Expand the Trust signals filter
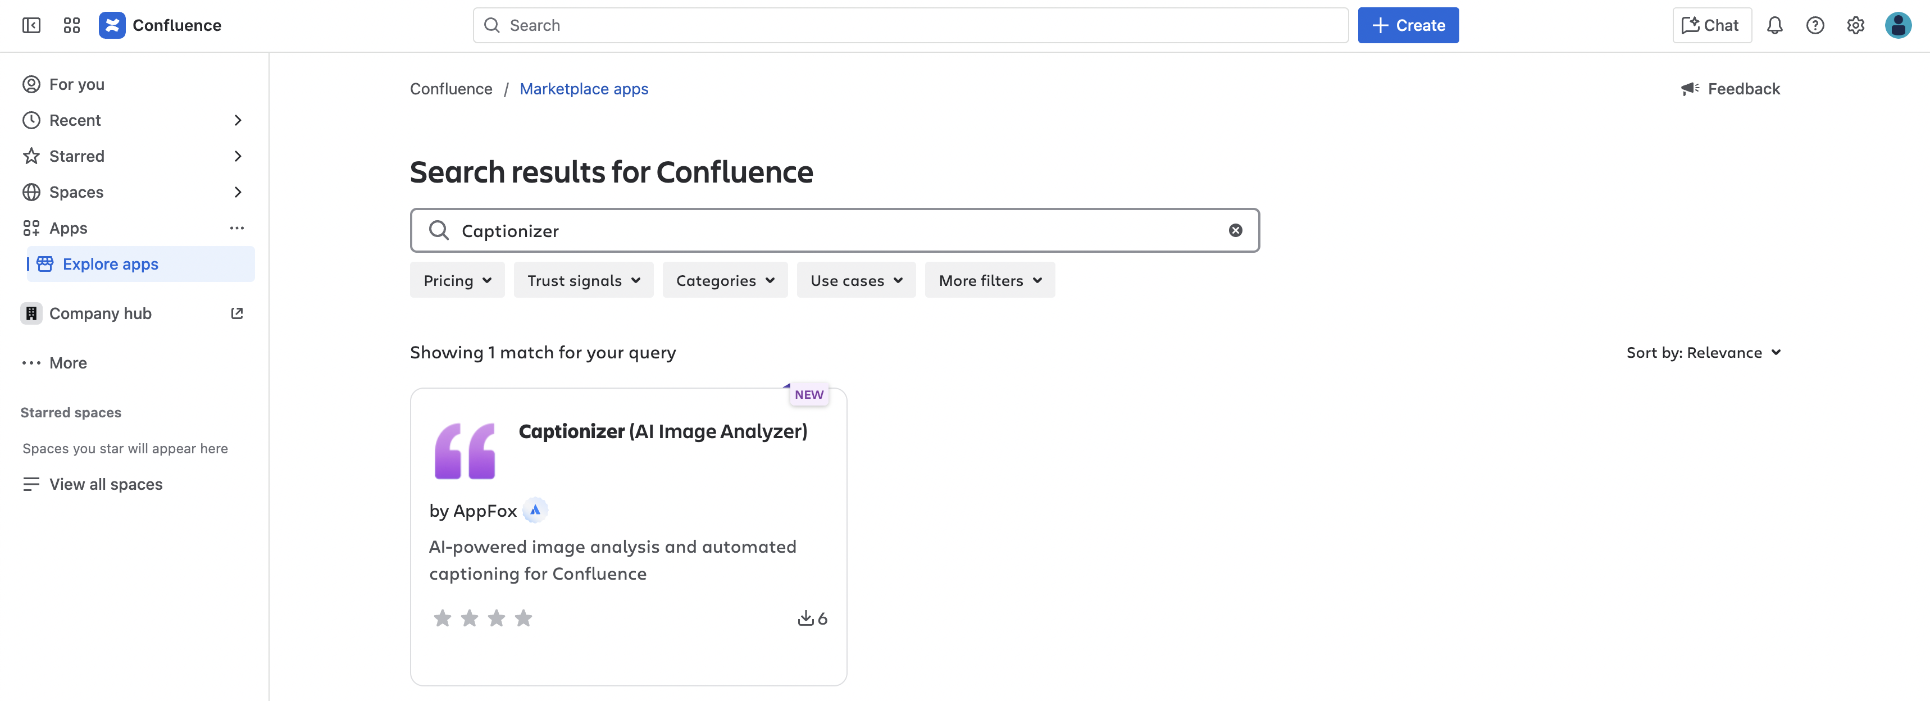Image resolution: width=1930 pixels, height=701 pixels. tap(583, 281)
